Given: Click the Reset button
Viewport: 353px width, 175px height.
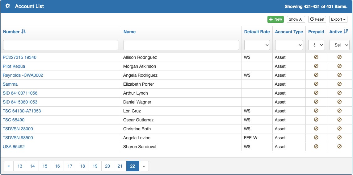Looking at the screenshot, I should click(317, 19).
